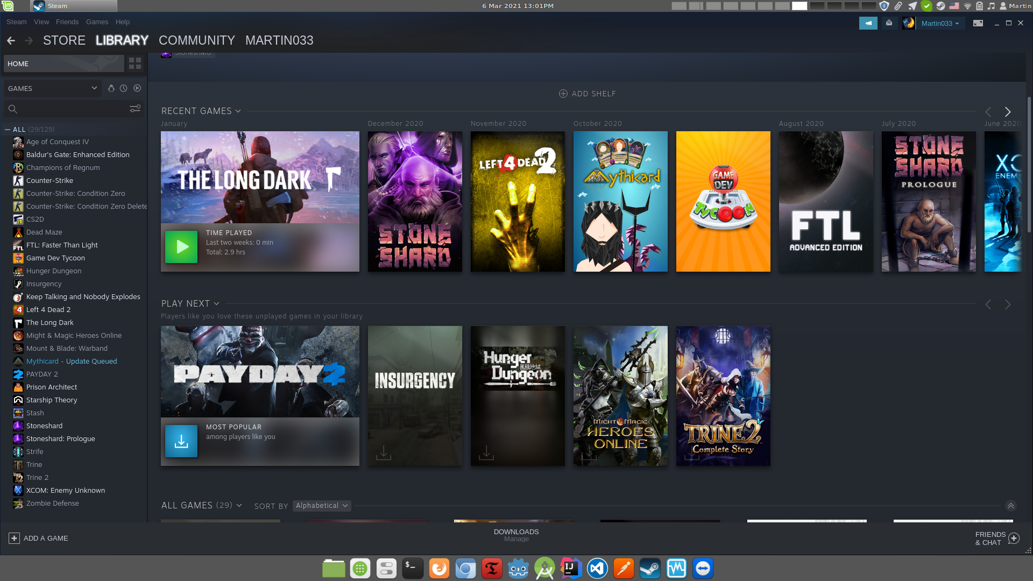Collapse the ALL games list
The height and width of the screenshot is (581, 1033).
[x=8, y=130]
